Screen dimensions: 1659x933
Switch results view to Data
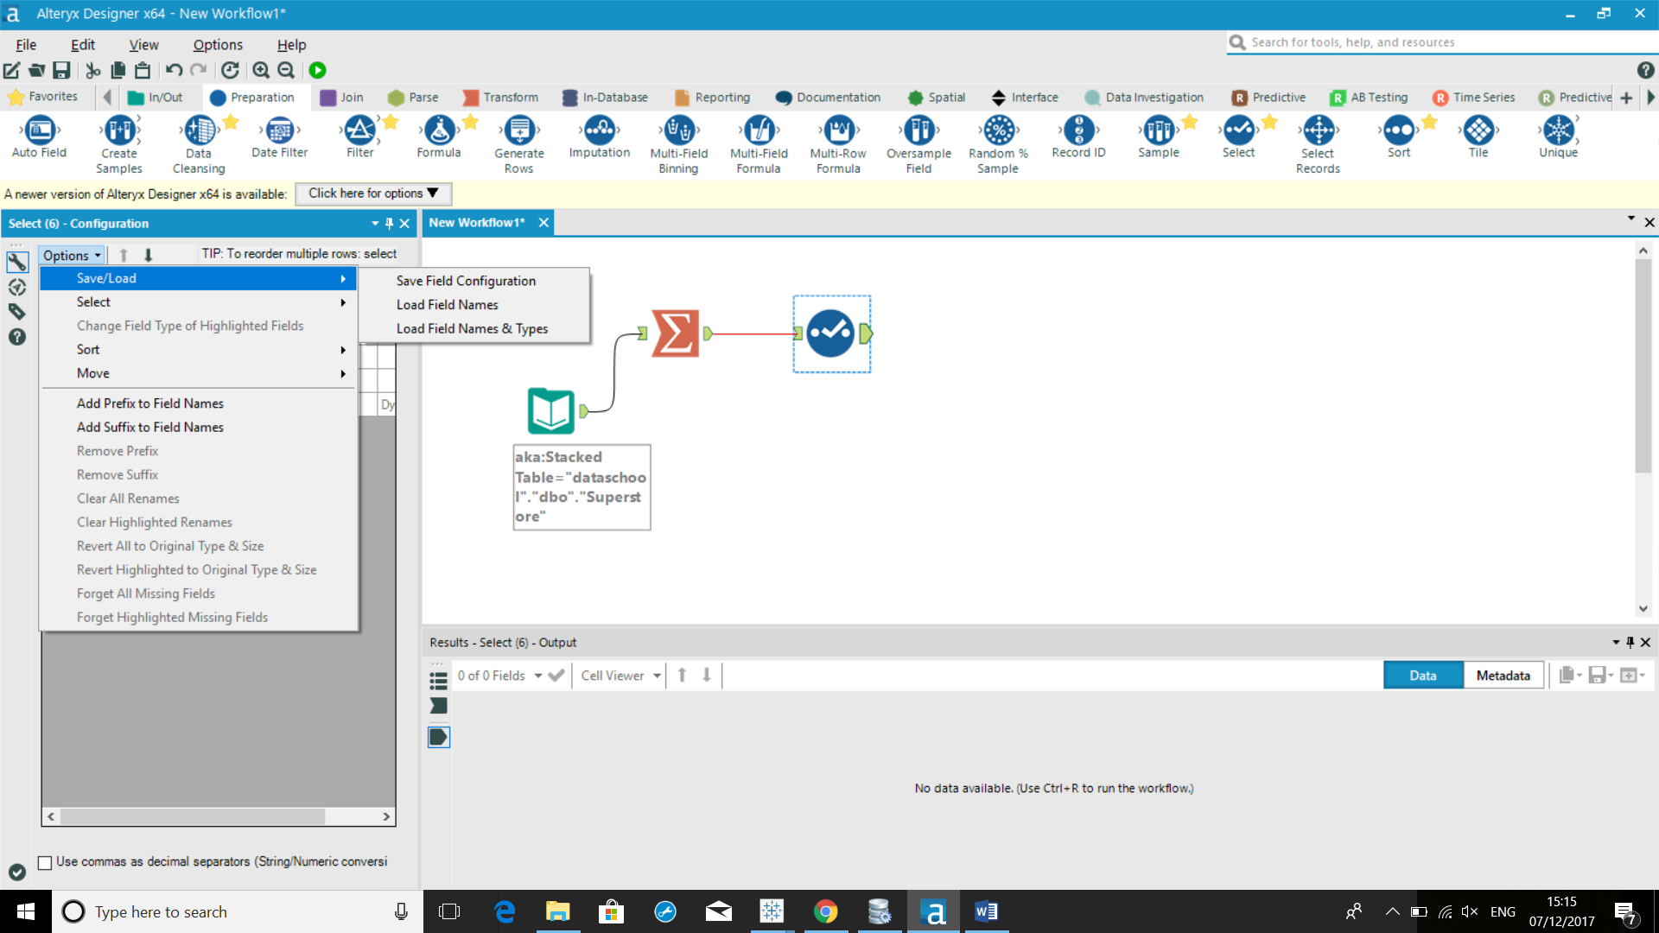point(1422,676)
